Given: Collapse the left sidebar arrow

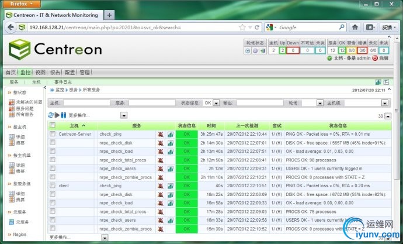Looking at the screenshot, I should tap(45, 88).
